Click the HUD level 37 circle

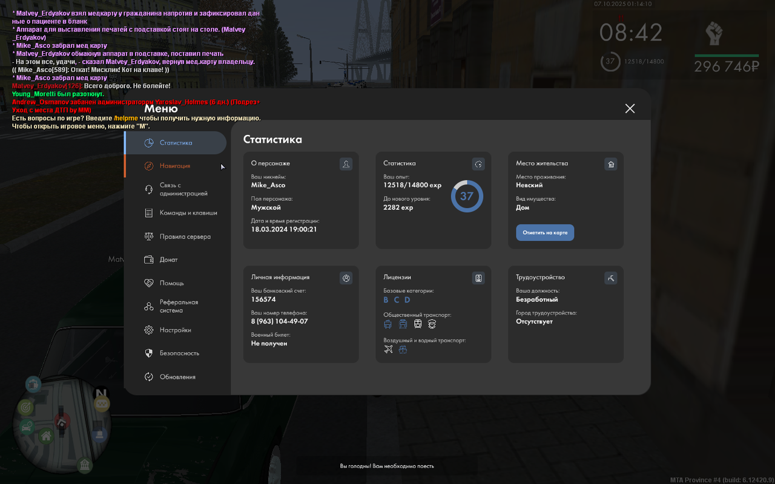[x=610, y=61]
